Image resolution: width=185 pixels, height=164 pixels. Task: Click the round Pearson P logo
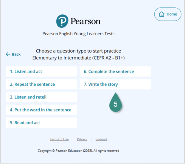(x=62, y=21)
